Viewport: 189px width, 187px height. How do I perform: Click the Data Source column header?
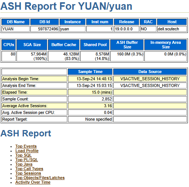coord(150,72)
